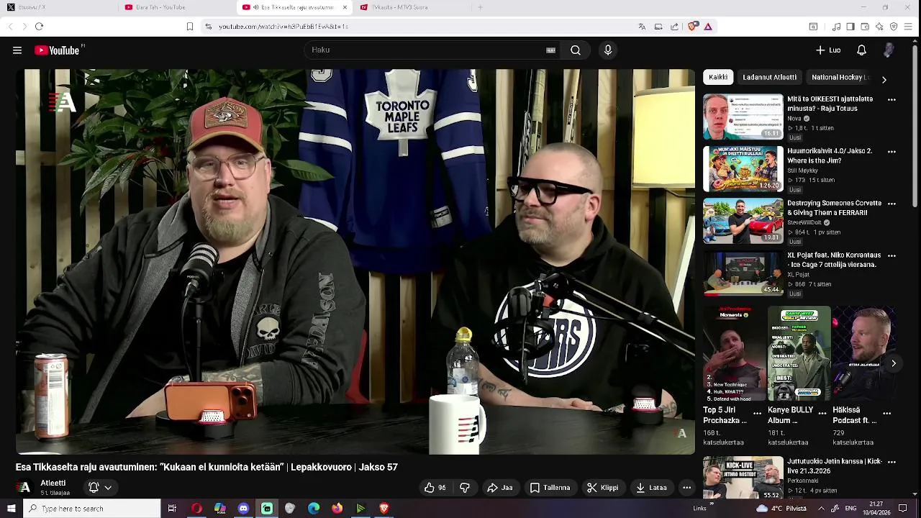Open Brave playlist music note icon
Image resolution: width=921 pixels, height=518 pixels.
point(836,27)
